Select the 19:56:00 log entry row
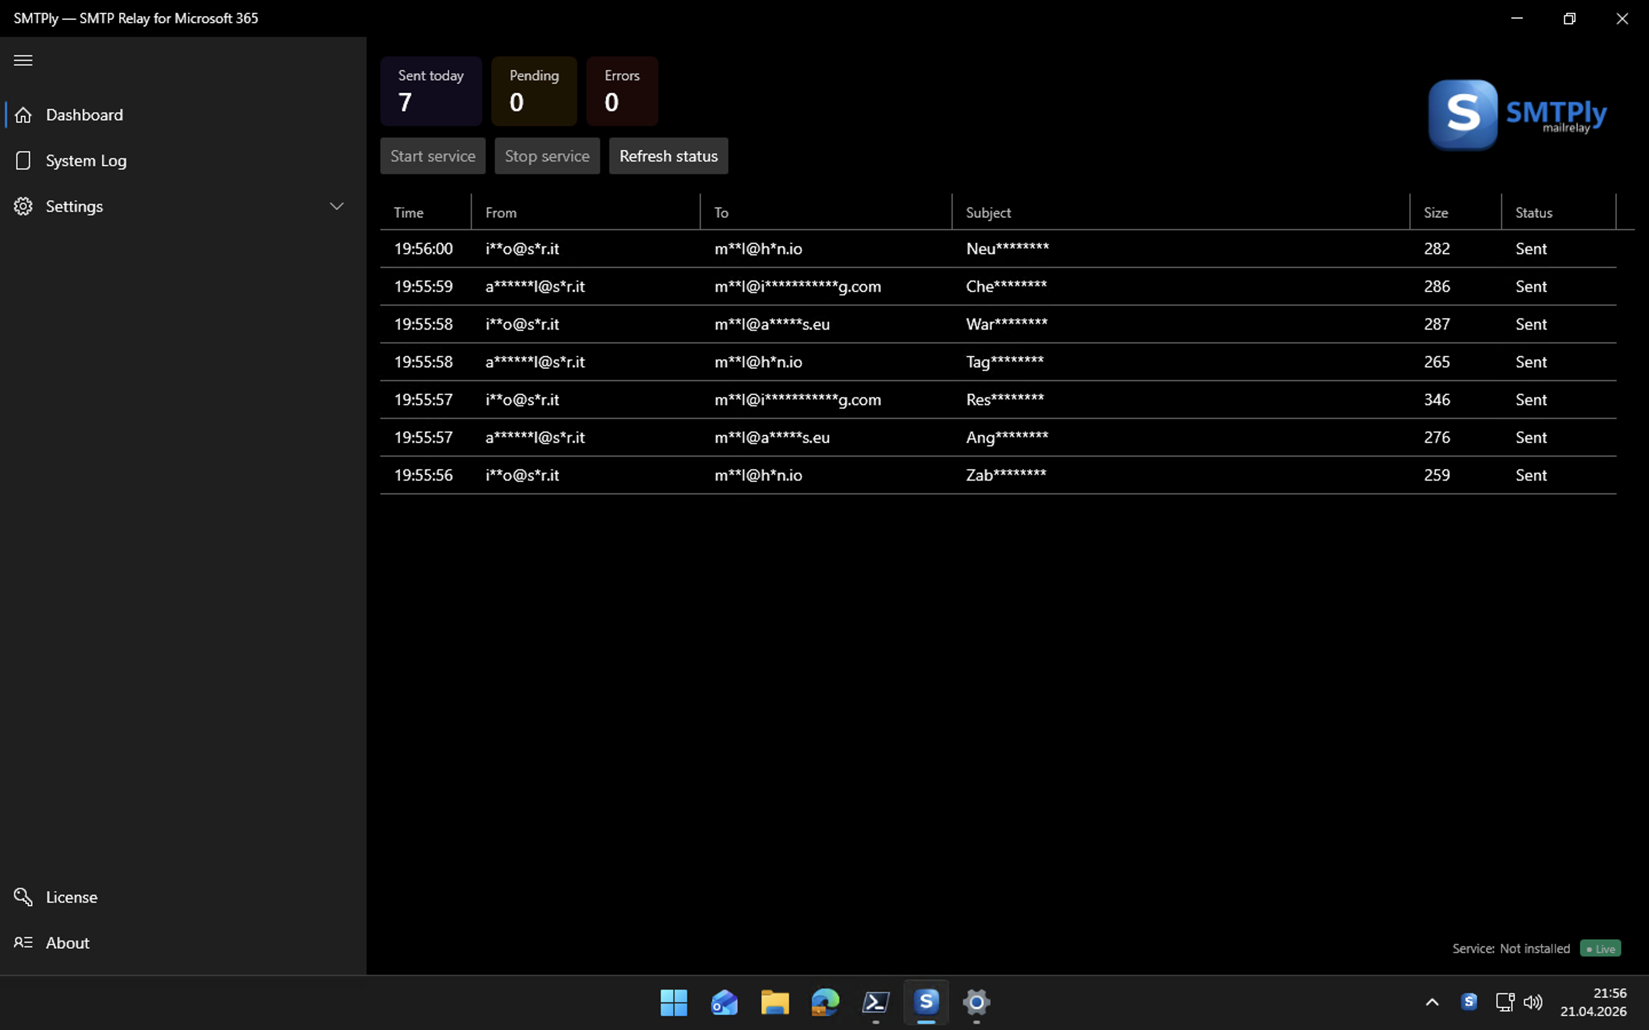Screen dimensions: 1649x1030 point(954,248)
